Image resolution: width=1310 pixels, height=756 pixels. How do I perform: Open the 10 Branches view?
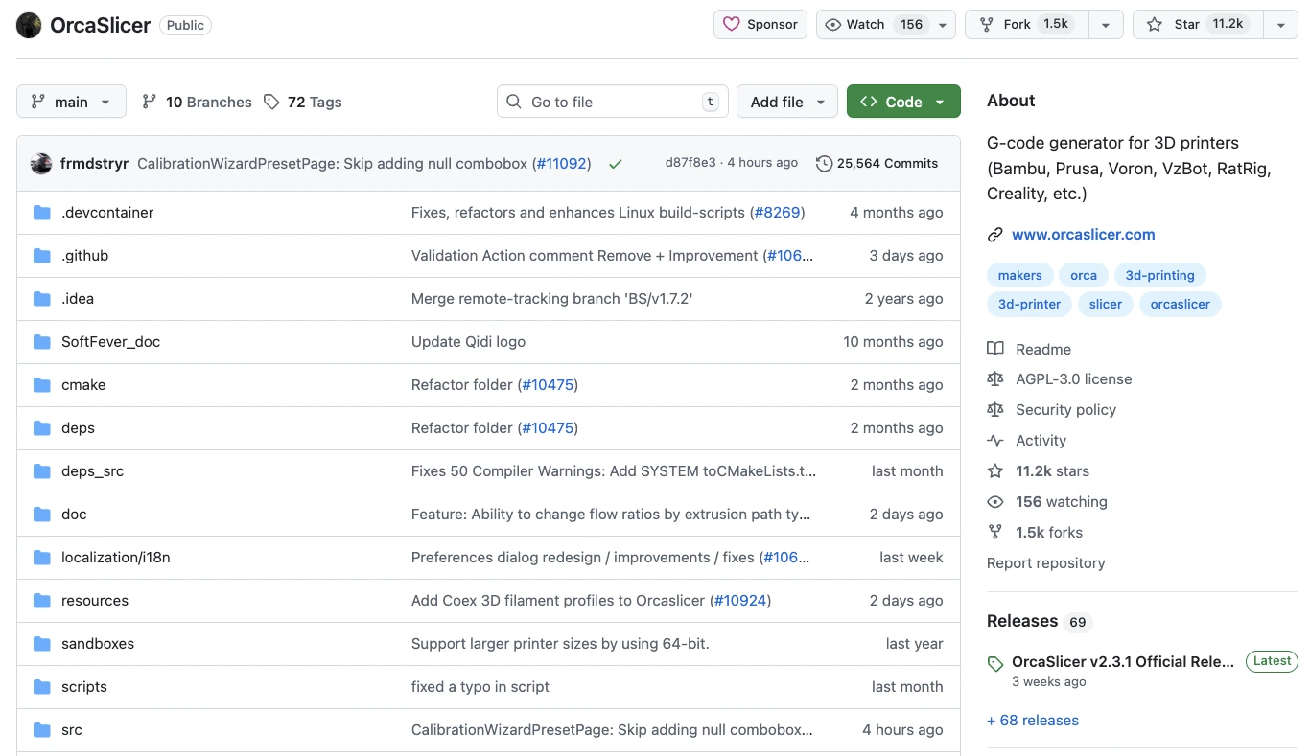[x=197, y=102]
